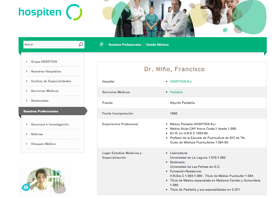Click in the Buscar search field
The width and height of the screenshot is (275, 197).
(49, 44)
